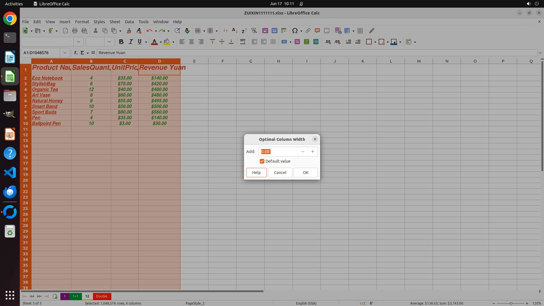This screenshot has height=306, width=544.
Task: Click the Clone Formatting paintbrush icon
Action: (x=129, y=31)
